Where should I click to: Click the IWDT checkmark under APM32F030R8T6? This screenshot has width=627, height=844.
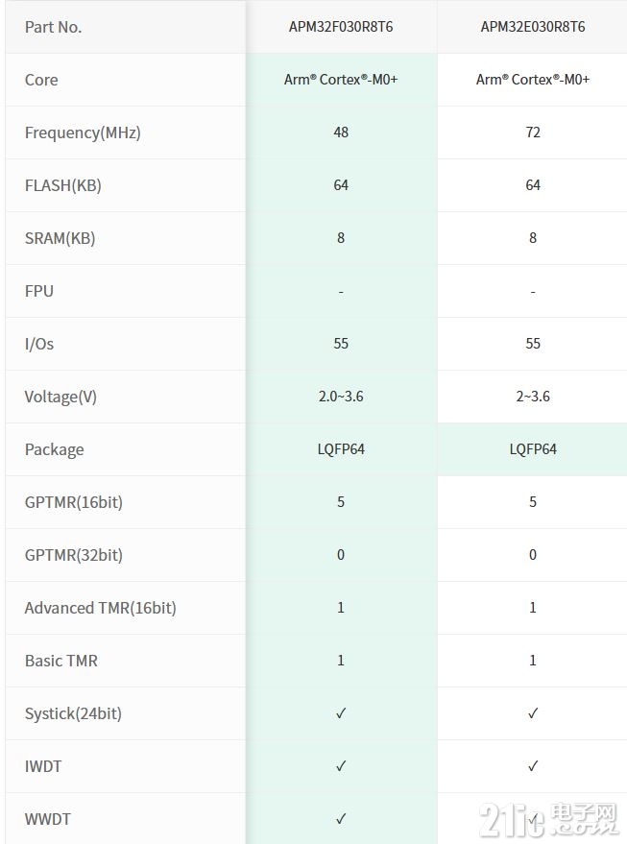tap(341, 766)
